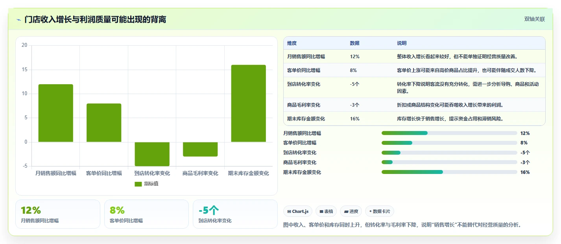Click the 双轴关联 label in the header
The width and height of the screenshot is (561, 244).
[535, 19]
